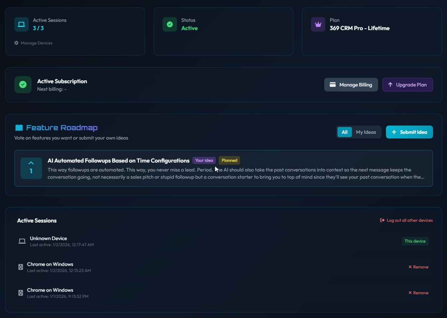Select the All filter in Feature Roadmap
The width and height of the screenshot is (447, 318).
[x=345, y=132]
